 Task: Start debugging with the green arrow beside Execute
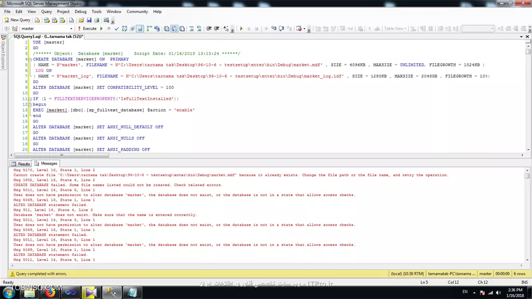[x=101, y=29]
